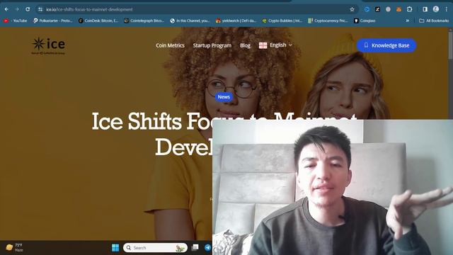The height and width of the screenshot is (255, 453).
Task: Open the blue circular extension icon
Action: point(367,9)
